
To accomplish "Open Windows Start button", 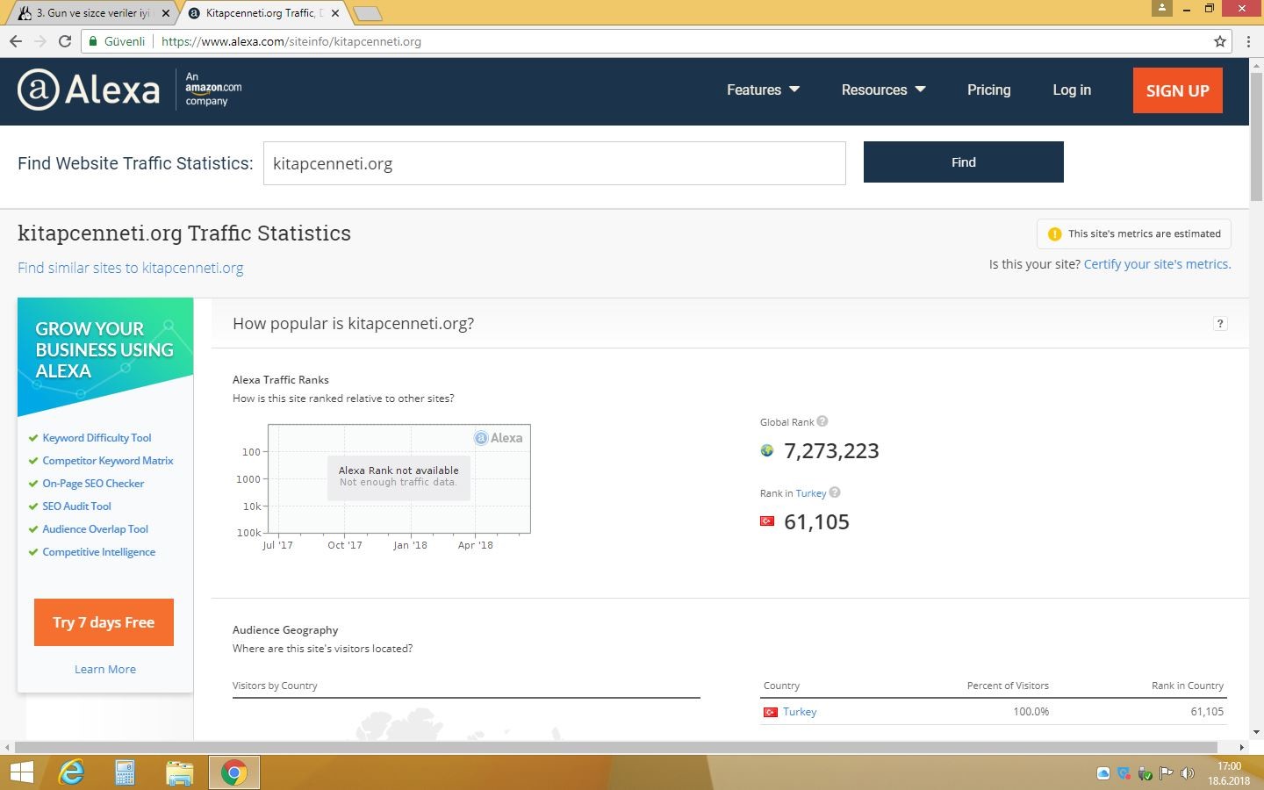I will 21,772.
